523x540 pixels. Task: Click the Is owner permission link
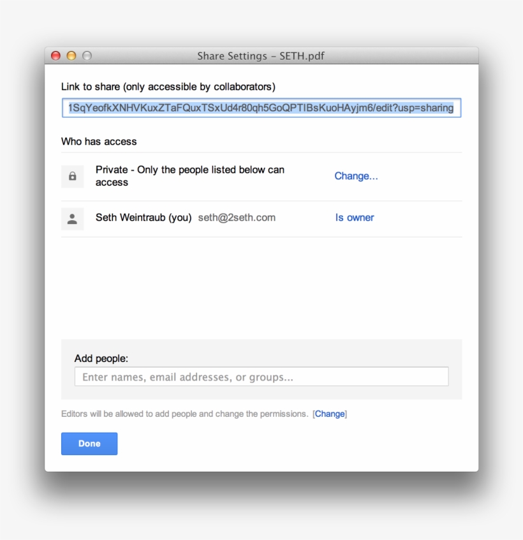coord(354,218)
